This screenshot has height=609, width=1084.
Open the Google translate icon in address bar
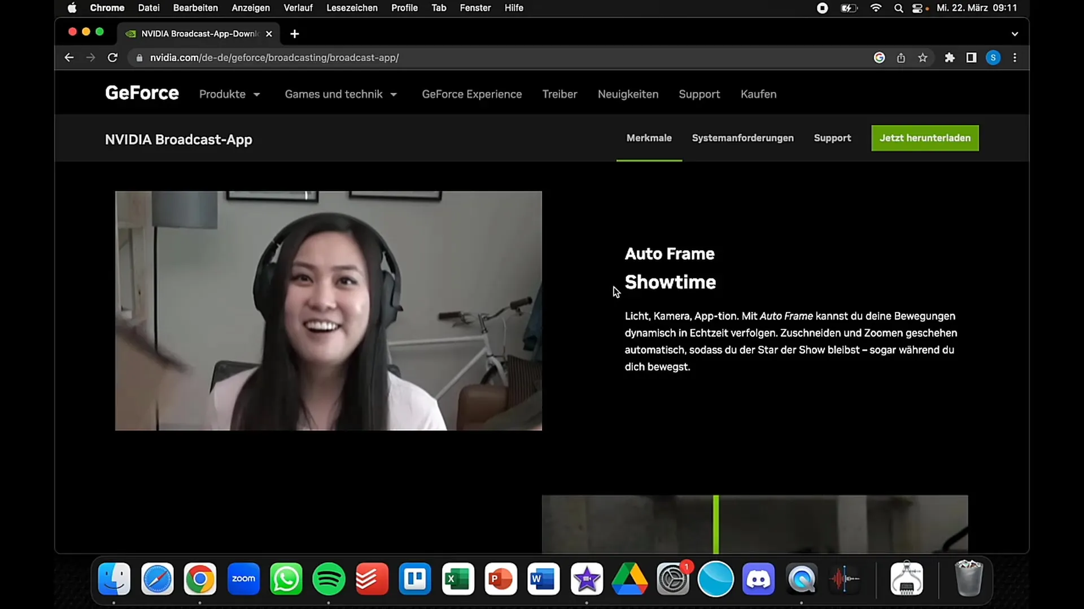click(879, 58)
